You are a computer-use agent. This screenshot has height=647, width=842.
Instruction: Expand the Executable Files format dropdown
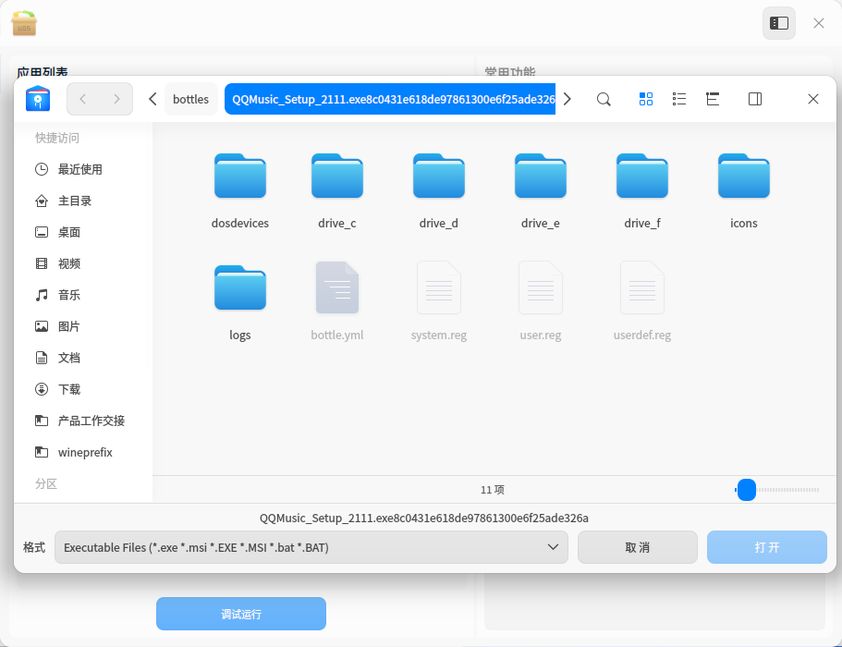[311, 548]
